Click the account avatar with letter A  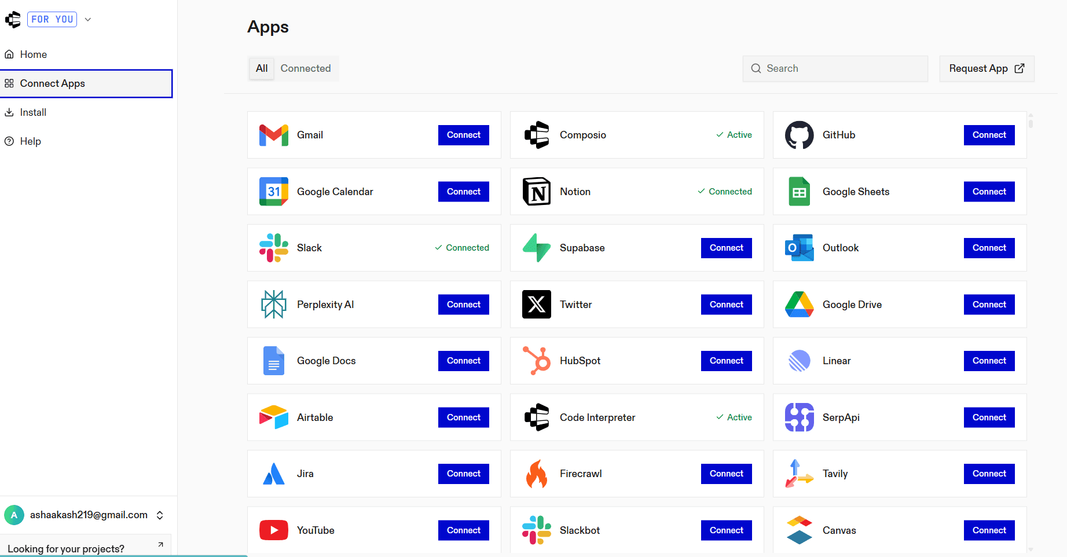pyautogui.click(x=14, y=515)
